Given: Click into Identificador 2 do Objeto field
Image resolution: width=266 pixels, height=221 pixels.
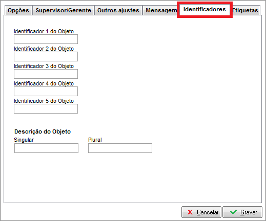Looking at the screenshot, I should click(x=46, y=56).
